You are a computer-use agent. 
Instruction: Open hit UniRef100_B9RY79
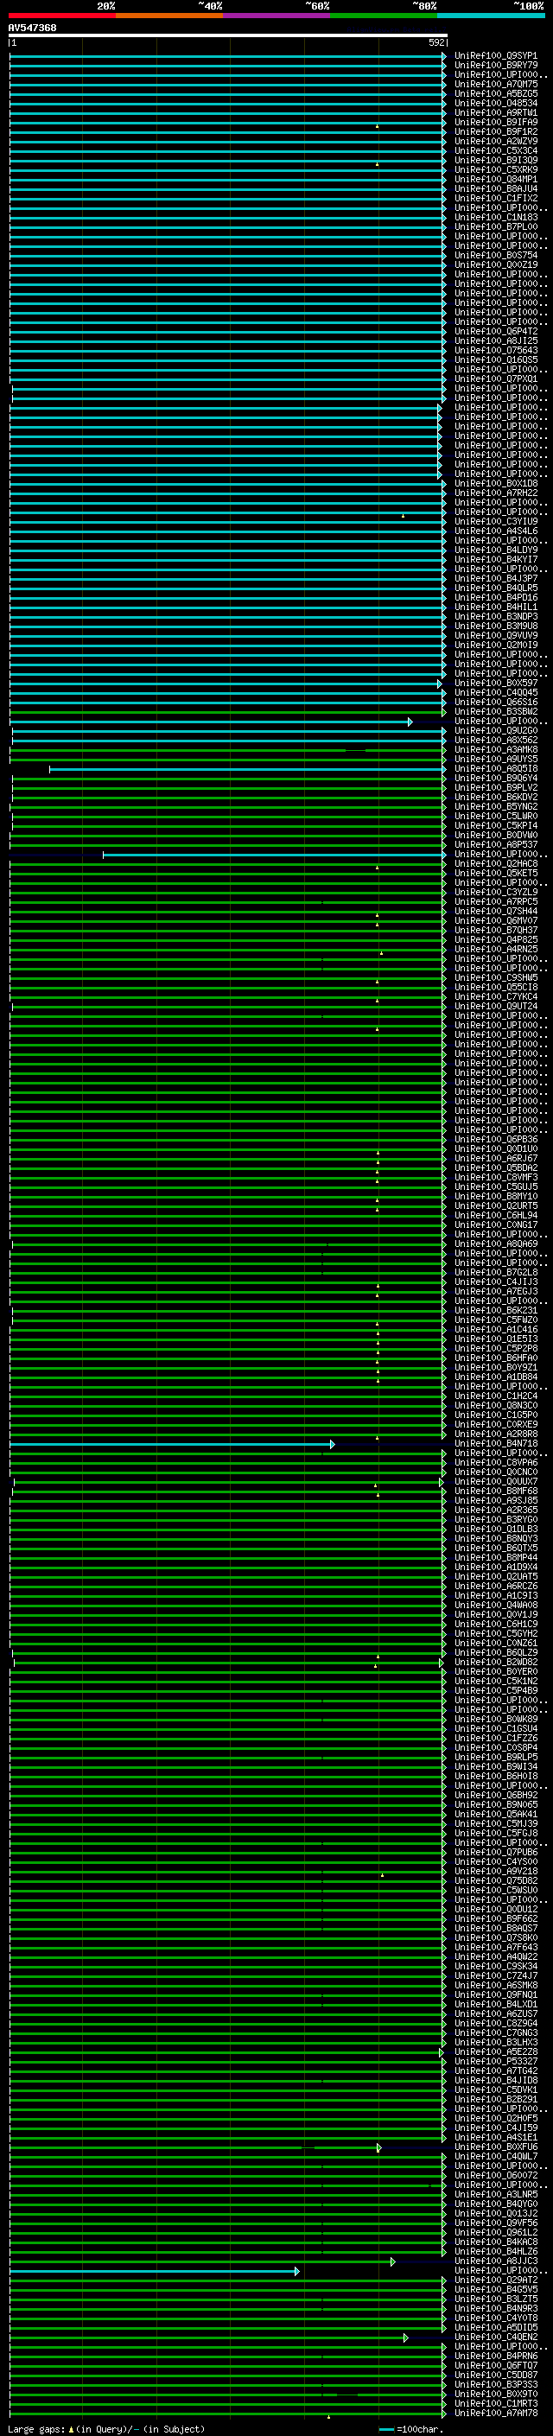495,66
